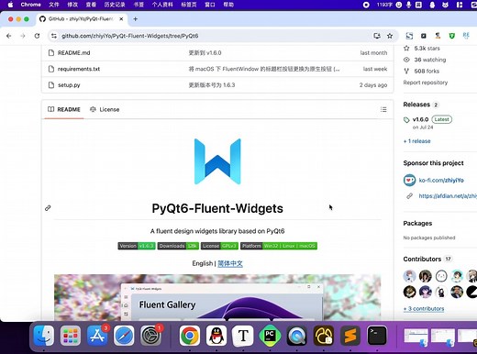Click the PyQt-Fluent-Widgets W logo image

click(217, 161)
